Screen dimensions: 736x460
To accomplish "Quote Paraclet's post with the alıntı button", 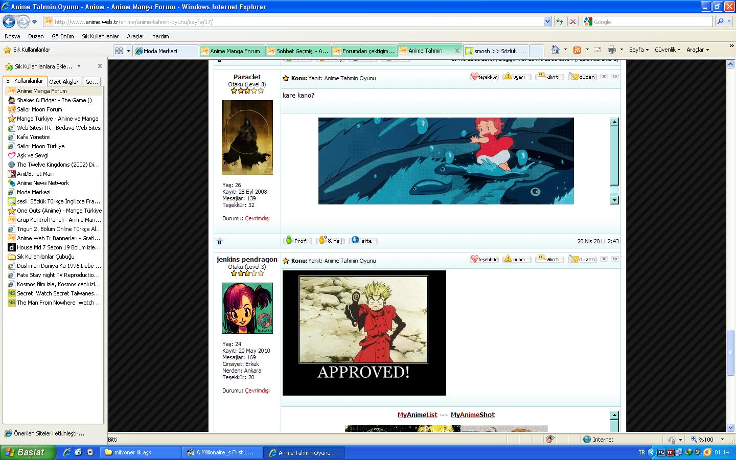I will click(549, 77).
